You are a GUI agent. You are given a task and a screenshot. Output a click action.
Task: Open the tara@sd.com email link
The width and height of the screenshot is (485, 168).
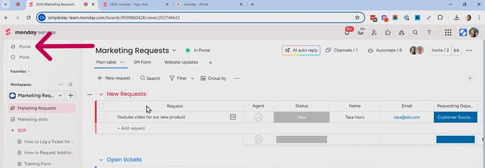pyautogui.click(x=406, y=117)
